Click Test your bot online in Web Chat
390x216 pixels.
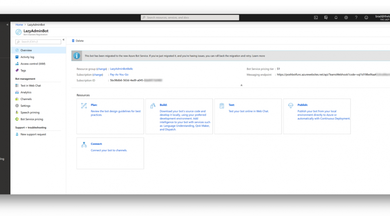[249, 111]
